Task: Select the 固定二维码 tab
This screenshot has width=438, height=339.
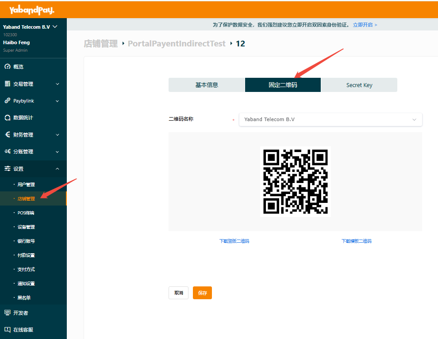Action: [283, 85]
